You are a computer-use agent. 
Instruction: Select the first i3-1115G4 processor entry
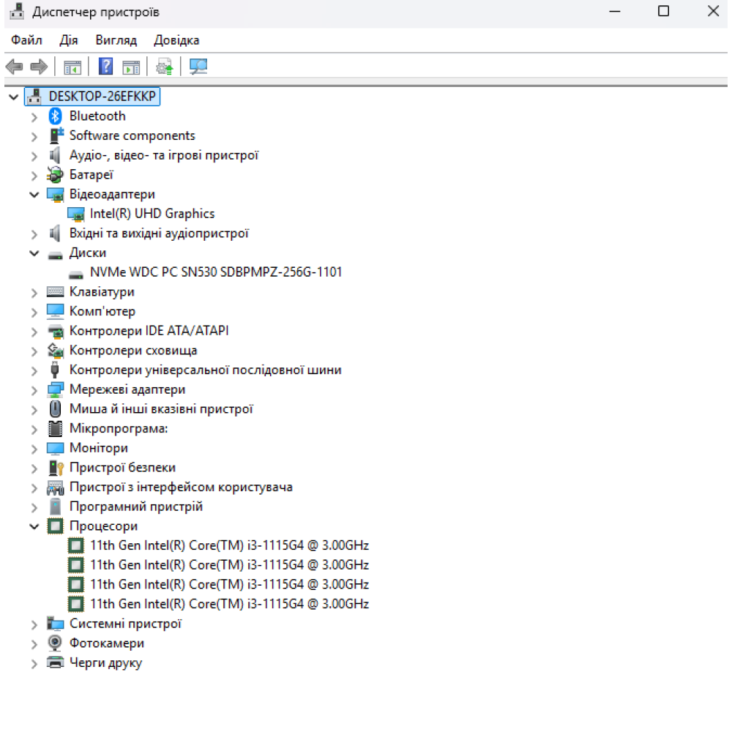pos(229,545)
